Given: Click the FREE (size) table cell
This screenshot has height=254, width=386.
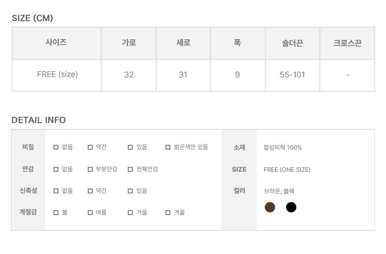Looking at the screenshot, I should 57,75.
